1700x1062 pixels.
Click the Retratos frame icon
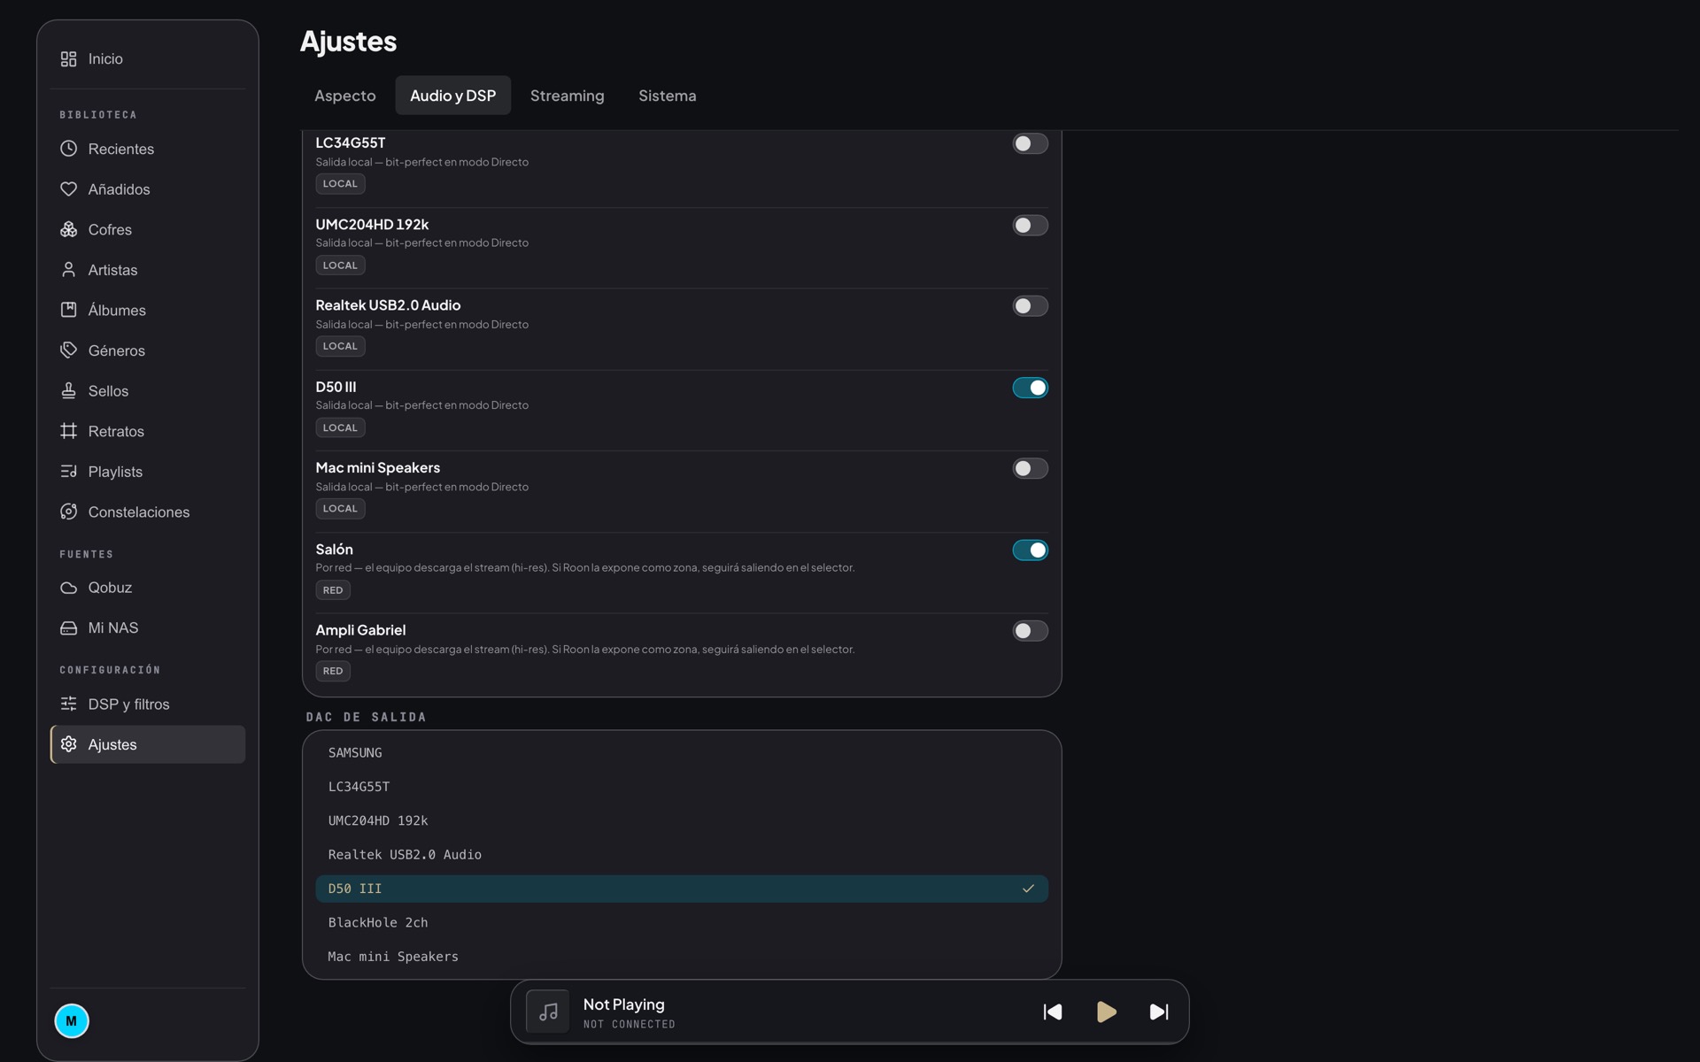pos(68,431)
